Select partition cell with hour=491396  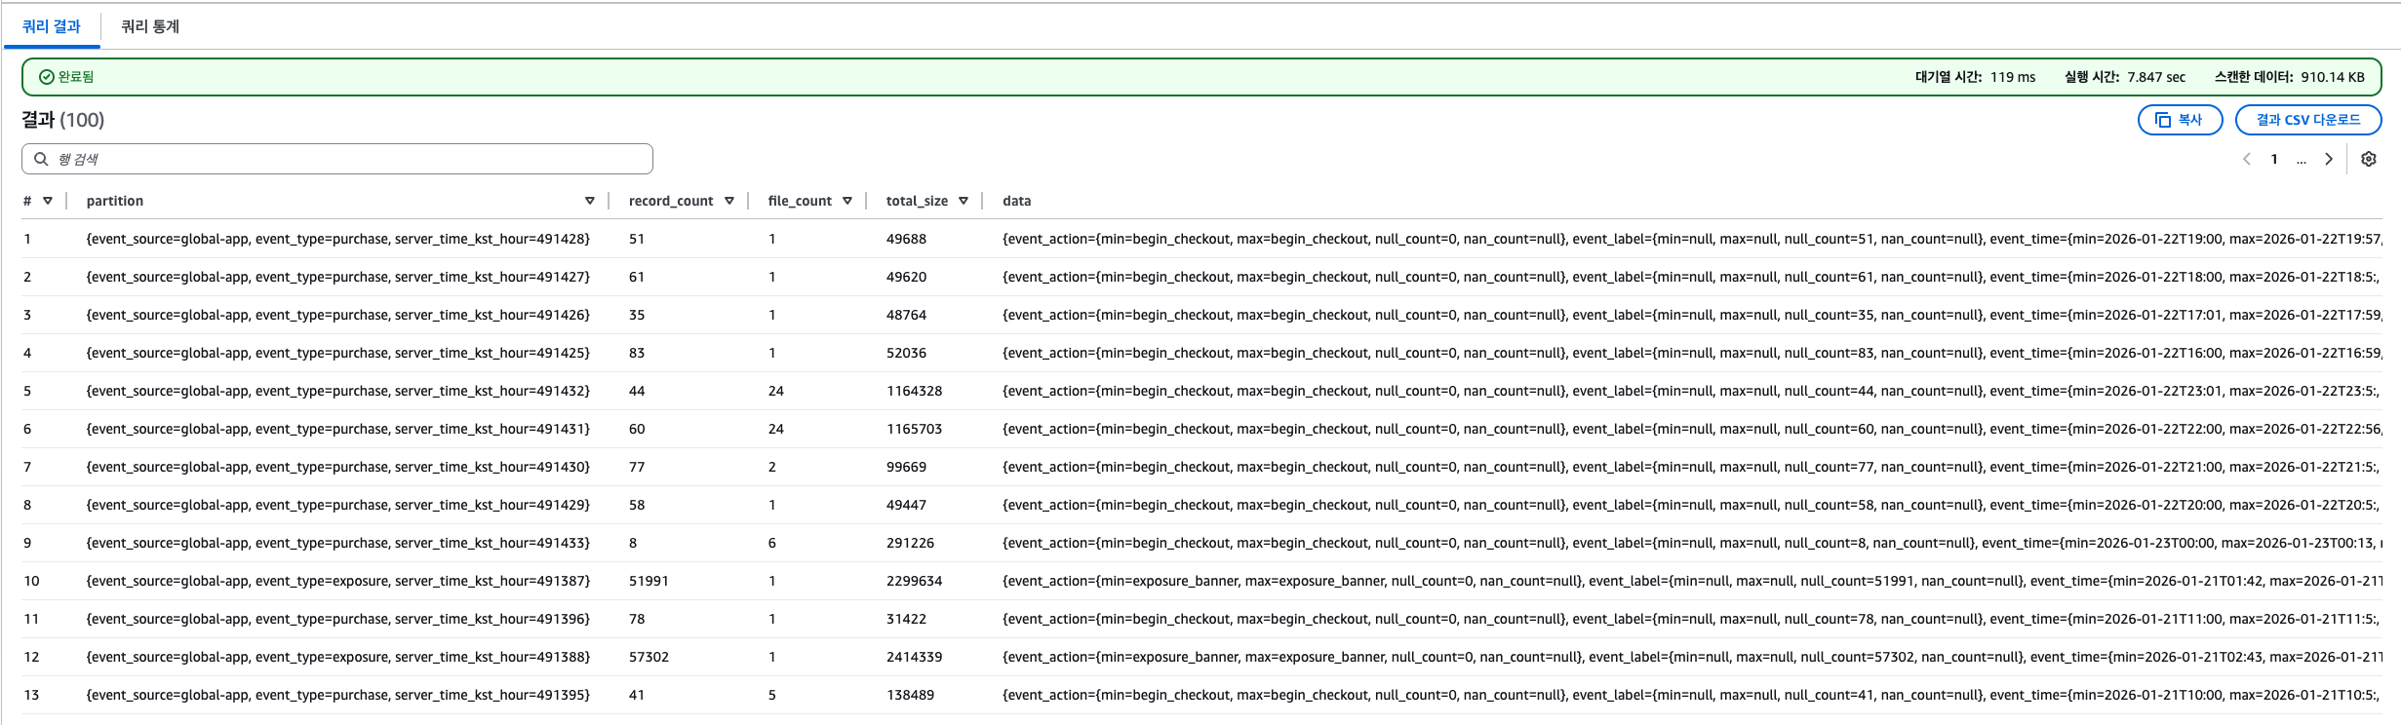point(338,619)
